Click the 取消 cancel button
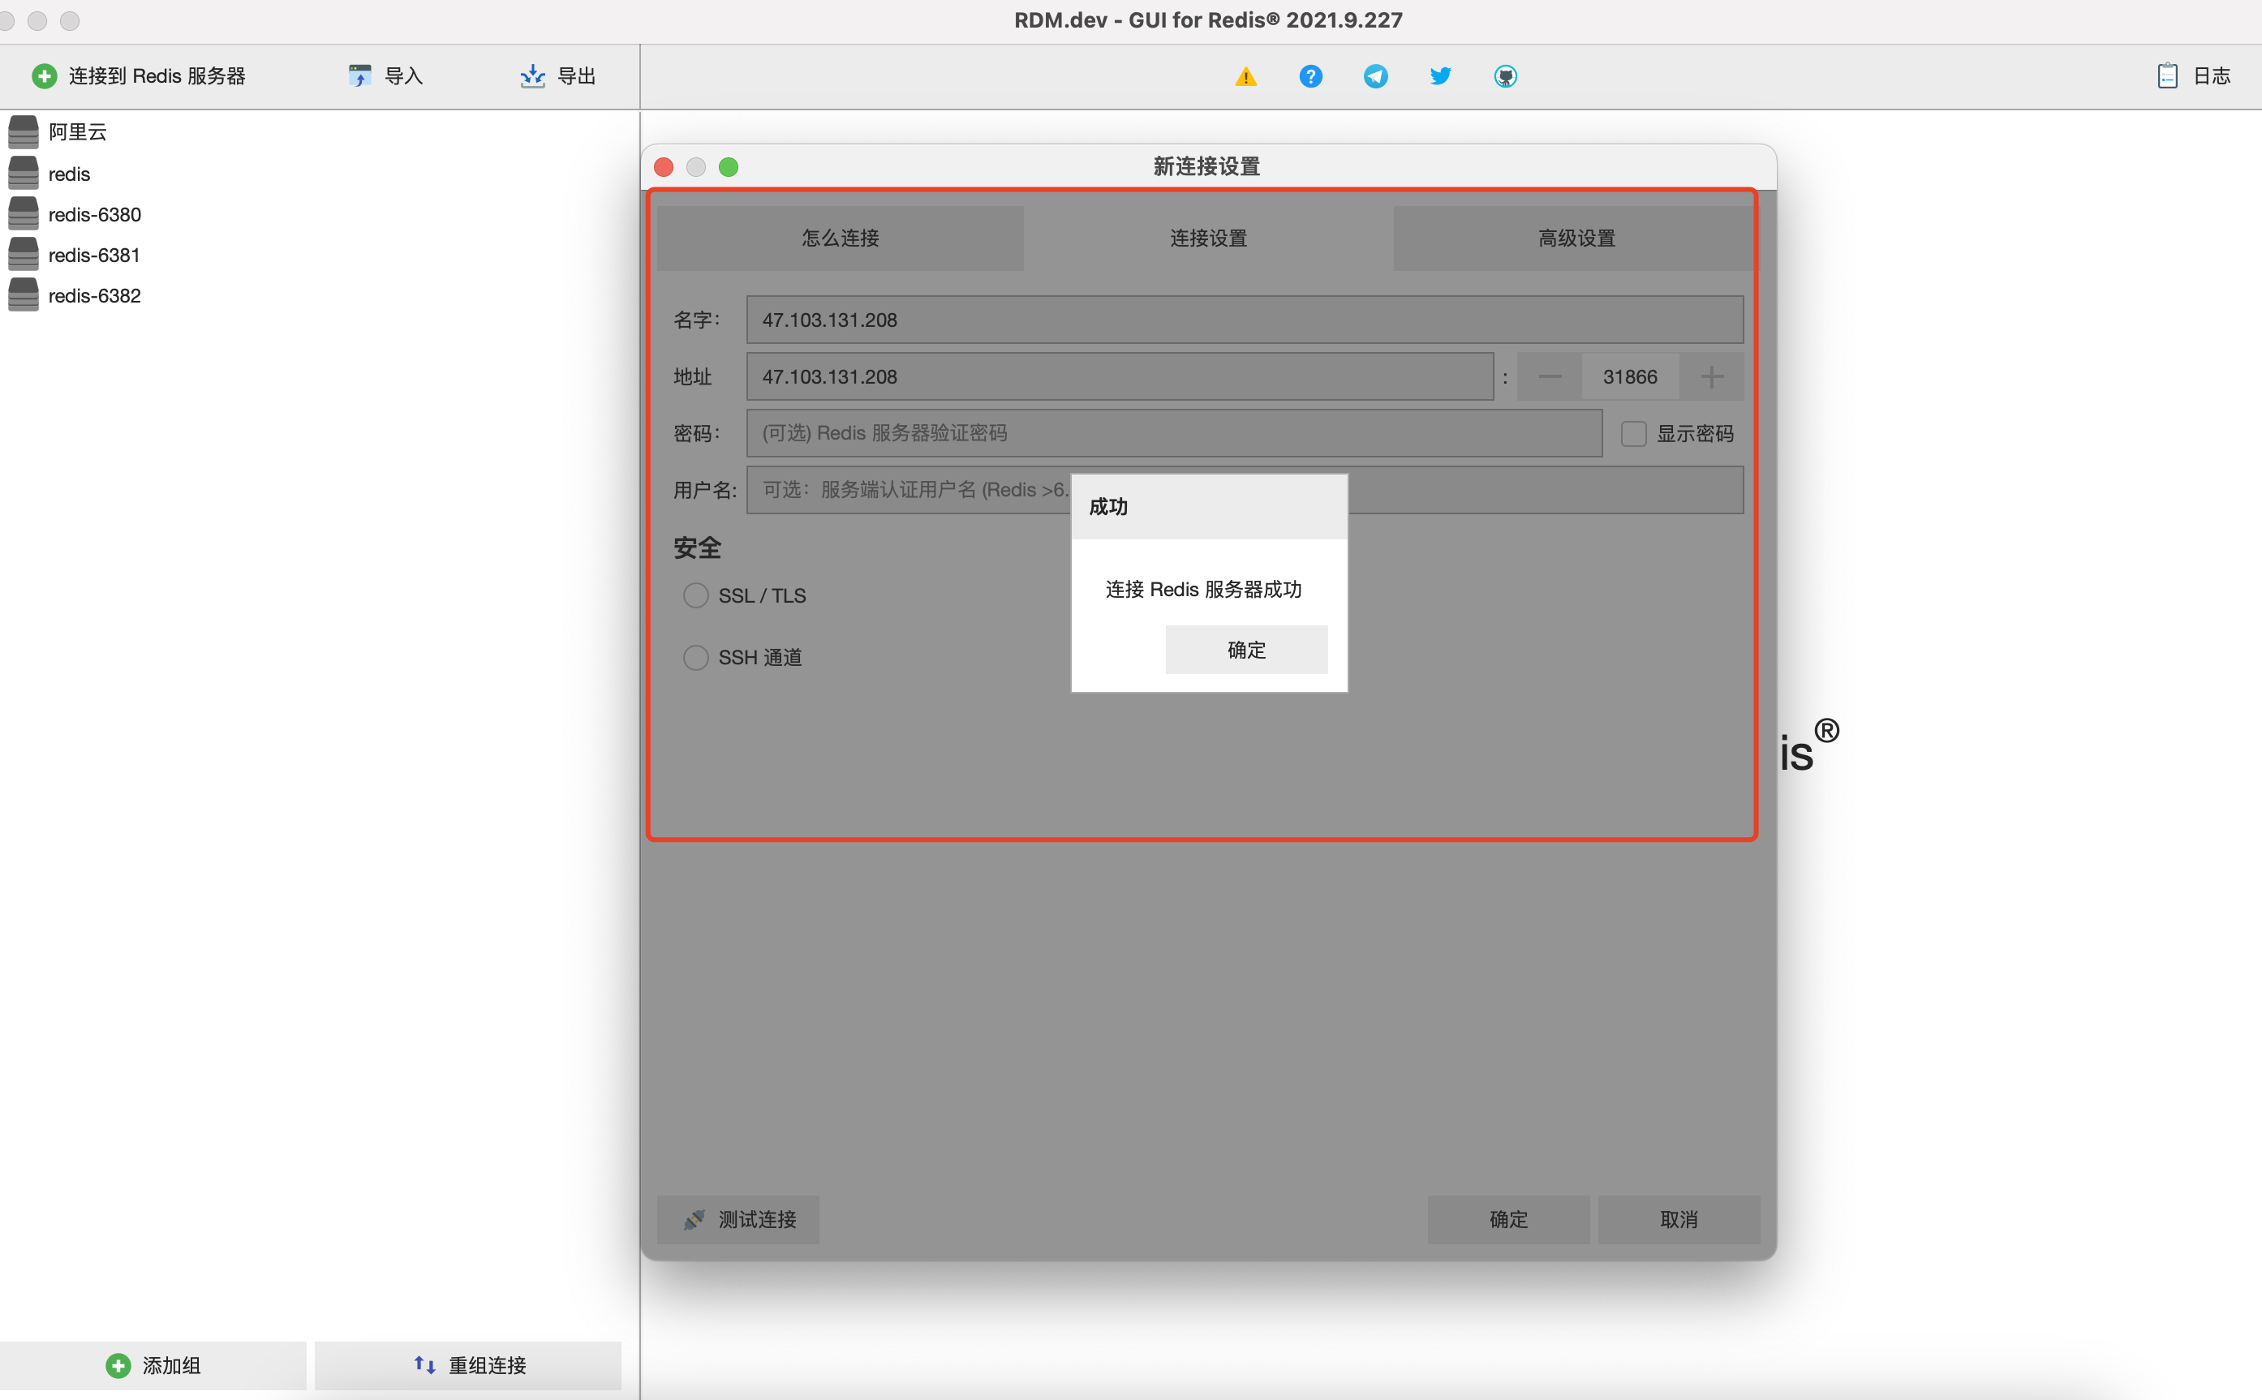 [1679, 1219]
